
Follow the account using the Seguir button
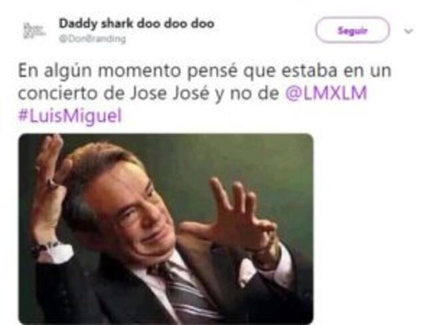(352, 30)
